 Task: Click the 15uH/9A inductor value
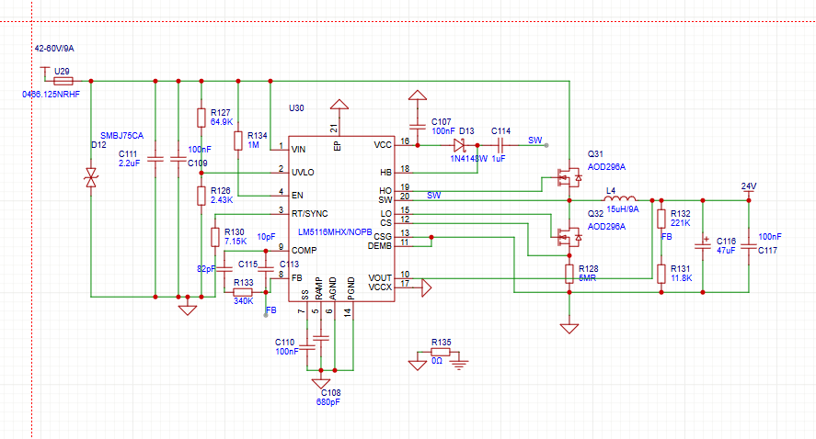(x=623, y=209)
